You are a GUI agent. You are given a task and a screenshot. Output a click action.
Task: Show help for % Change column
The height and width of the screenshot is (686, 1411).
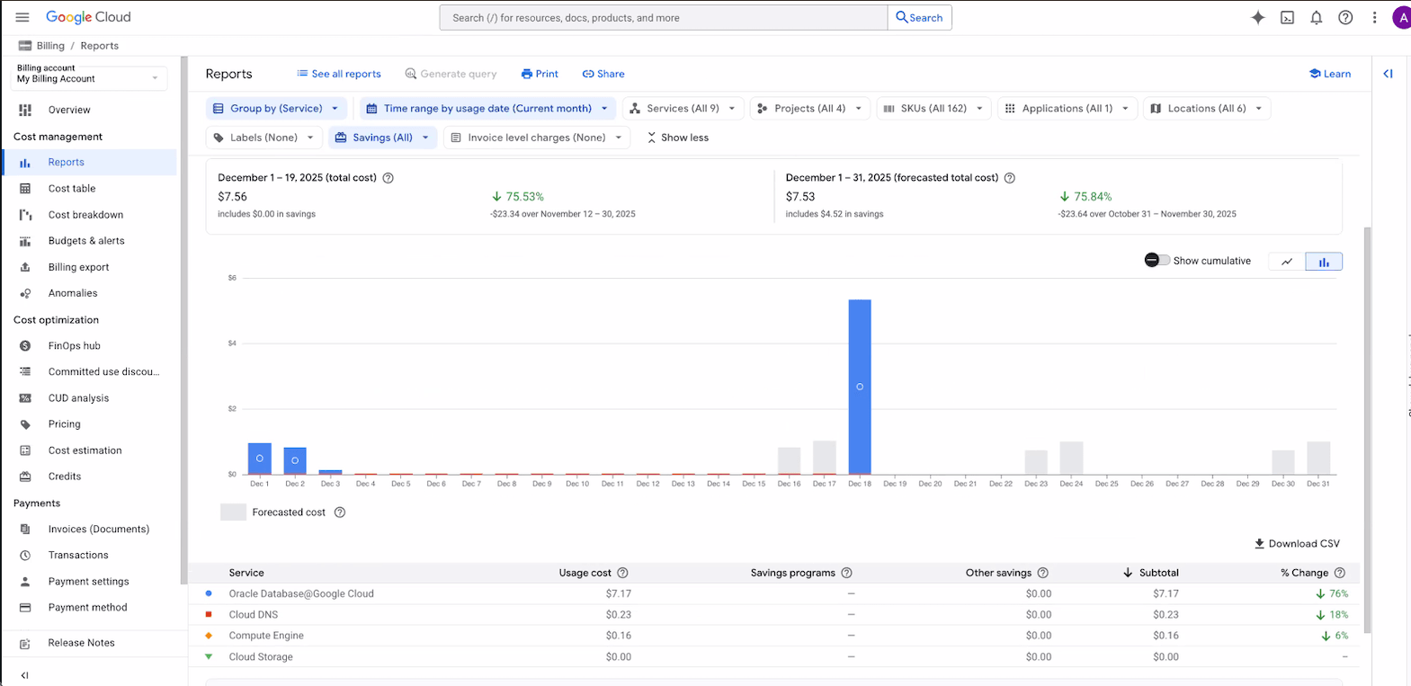(x=1340, y=573)
